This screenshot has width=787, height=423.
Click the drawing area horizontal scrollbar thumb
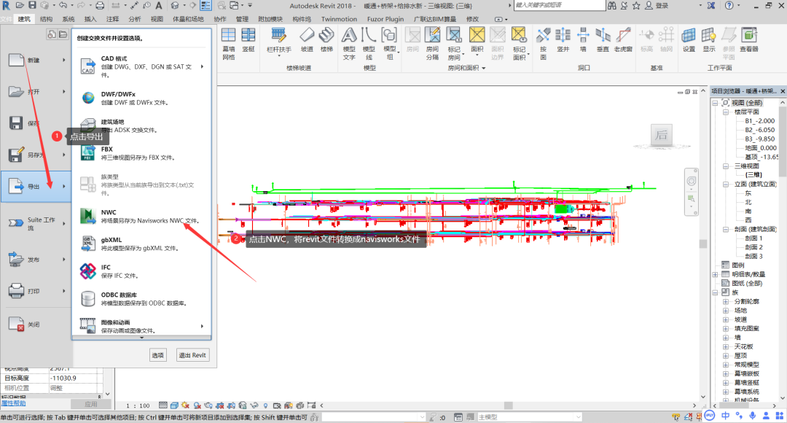pos(509,405)
